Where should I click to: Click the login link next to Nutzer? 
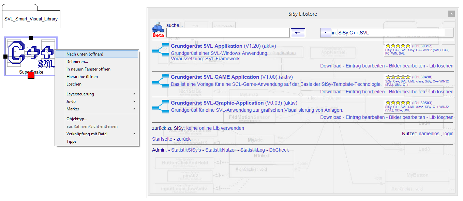coord(448,134)
